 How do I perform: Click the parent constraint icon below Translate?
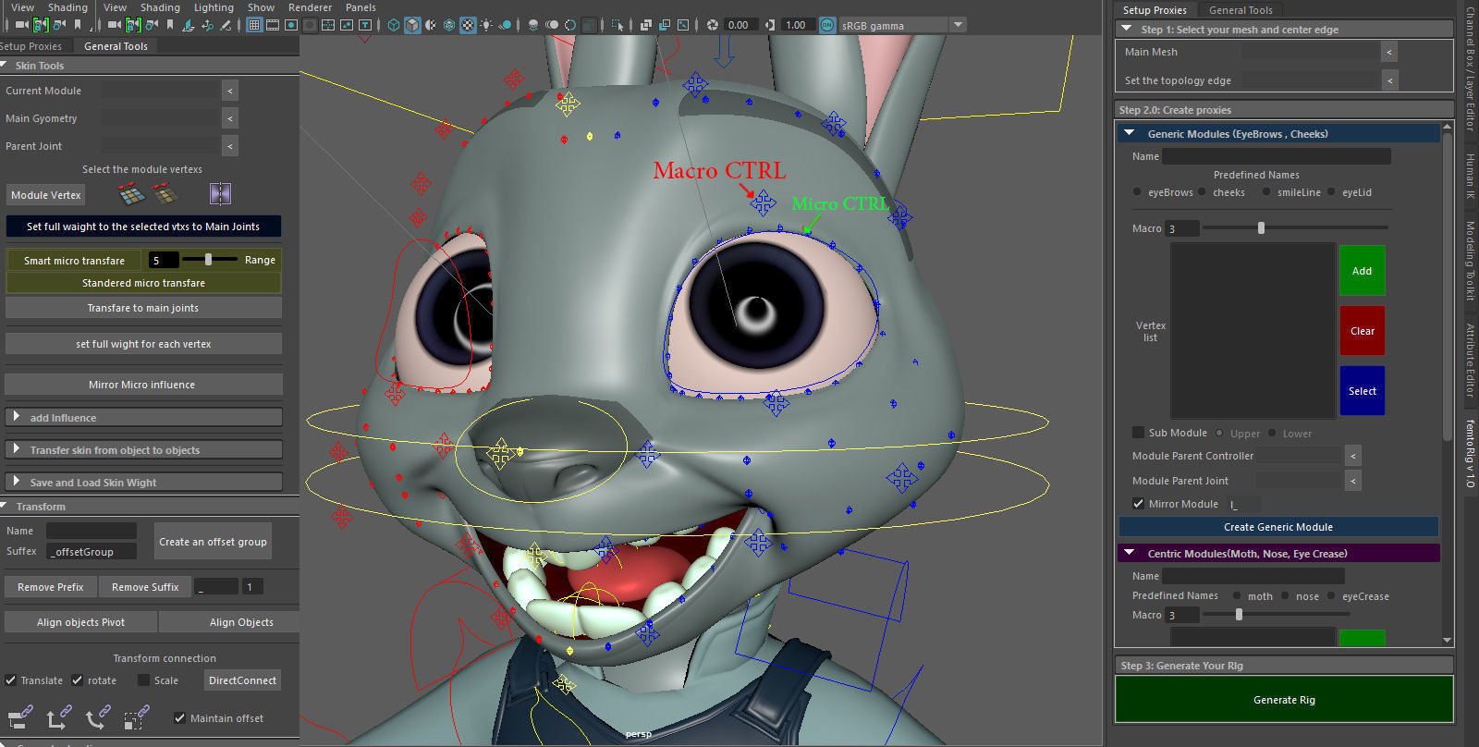tap(20, 717)
